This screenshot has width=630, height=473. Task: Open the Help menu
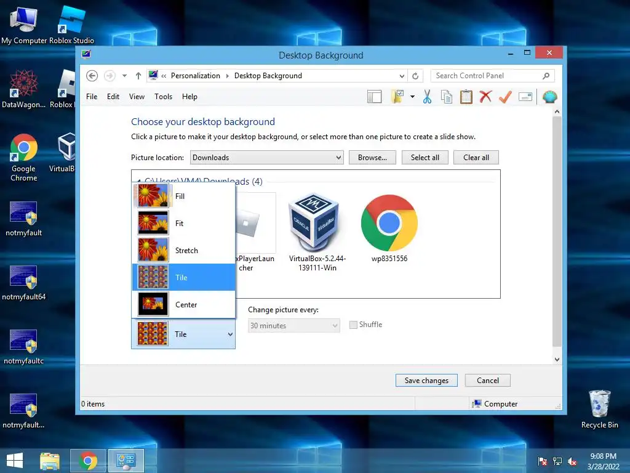[x=189, y=97]
